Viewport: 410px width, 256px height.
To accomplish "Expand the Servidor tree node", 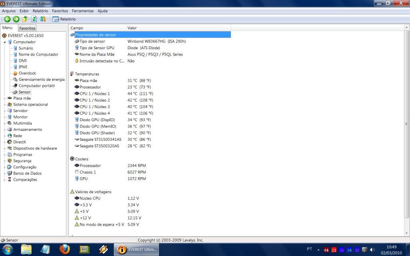I will [5, 111].
